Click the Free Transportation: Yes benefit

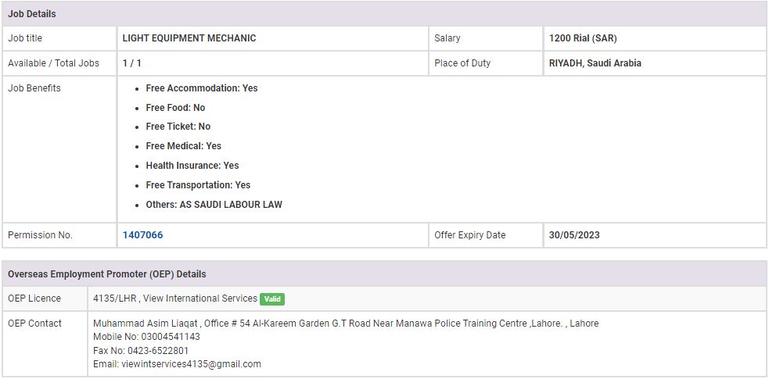pyautogui.click(x=198, y=185)
